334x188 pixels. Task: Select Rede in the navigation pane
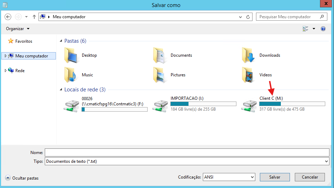(20, 71)
